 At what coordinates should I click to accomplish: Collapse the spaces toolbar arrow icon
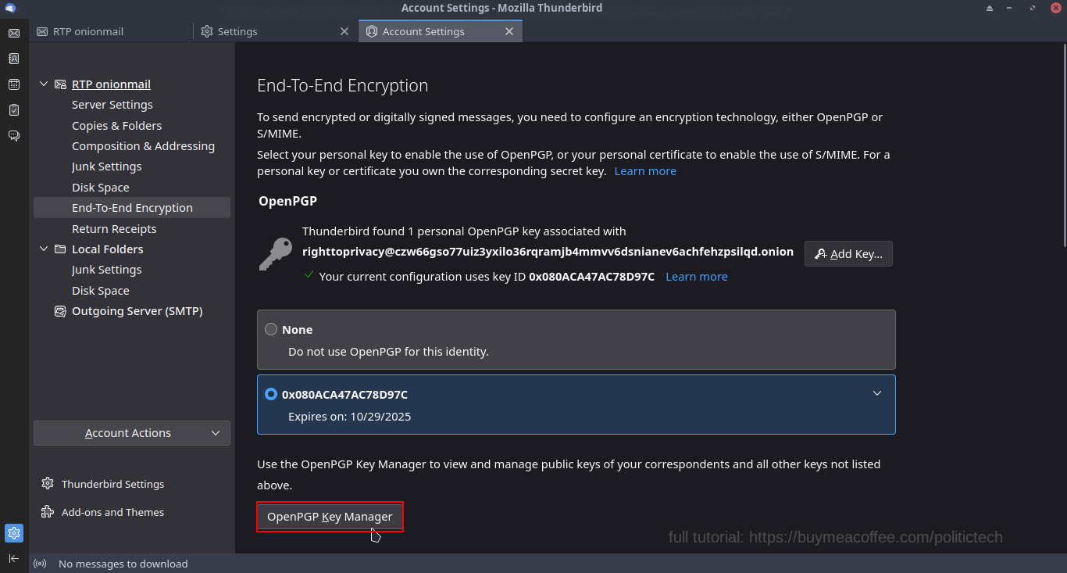(13, 558)
